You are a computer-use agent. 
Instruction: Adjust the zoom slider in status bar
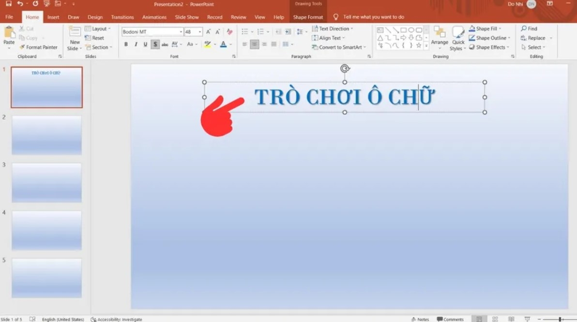[560, 320]
